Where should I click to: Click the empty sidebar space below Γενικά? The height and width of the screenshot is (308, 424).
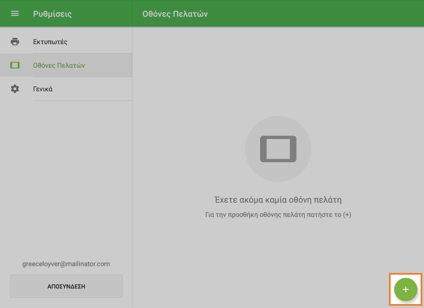(x=66, y=175)
